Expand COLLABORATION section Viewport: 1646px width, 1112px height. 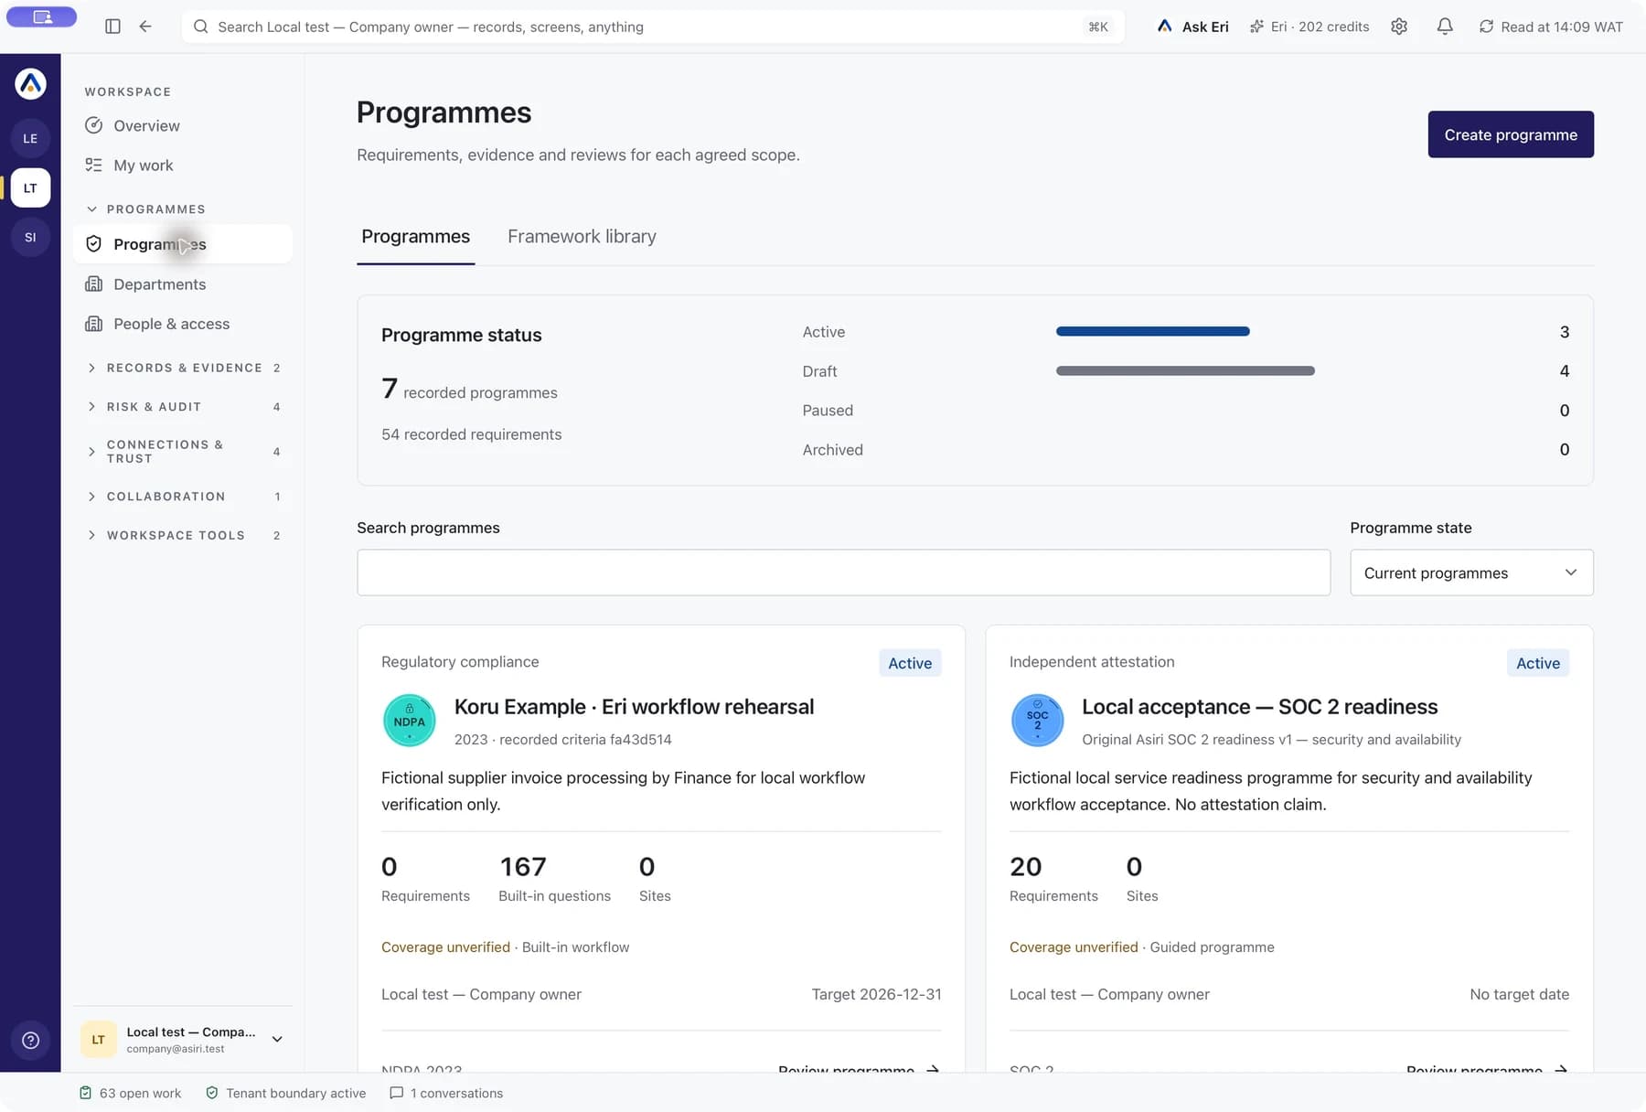(x=183, y=497)
